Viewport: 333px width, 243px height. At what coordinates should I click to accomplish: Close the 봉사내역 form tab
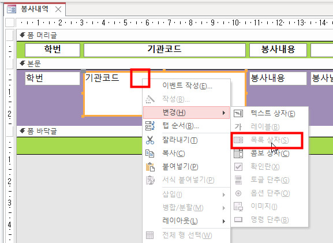pyautogui.click(x=58, y=9)
